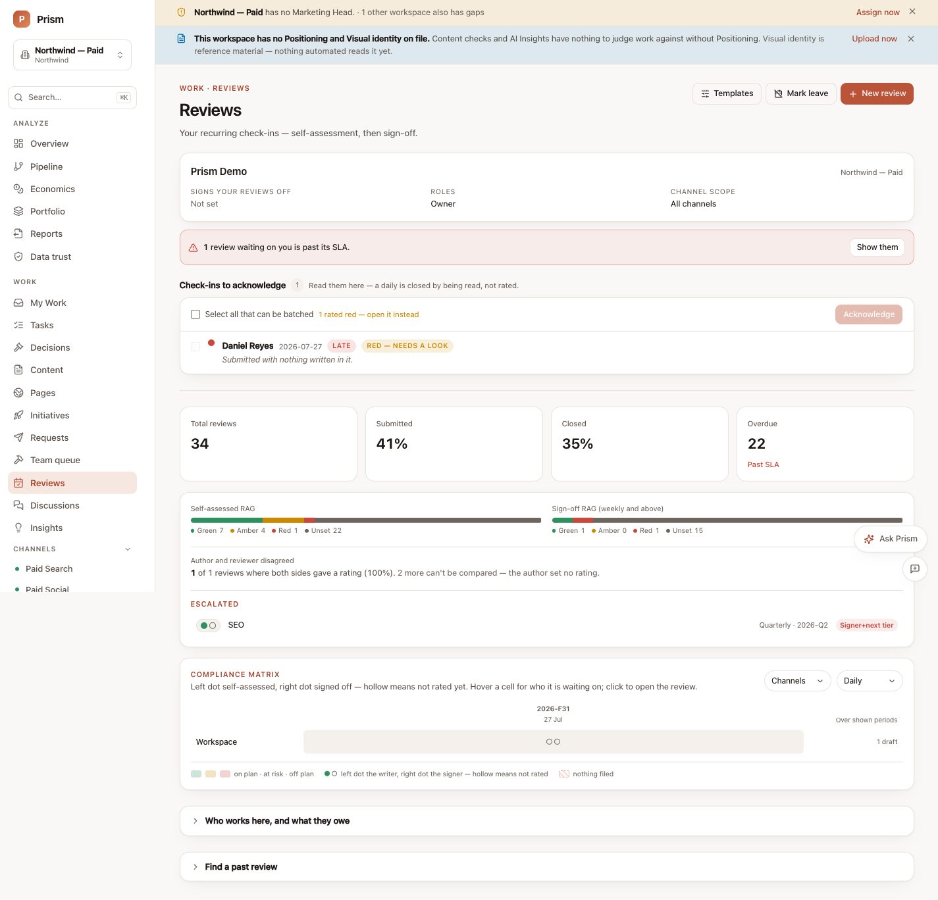Click the Self-assessed RAG bar

click(x=366, y=520)
